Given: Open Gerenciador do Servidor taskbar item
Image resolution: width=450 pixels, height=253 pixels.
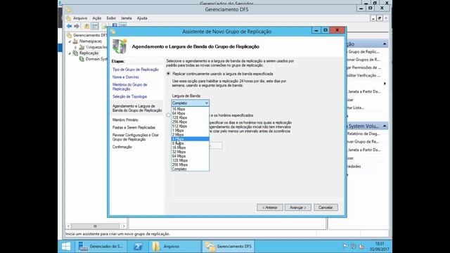Looking at the screenshot, I should click(x=101, y=247).
